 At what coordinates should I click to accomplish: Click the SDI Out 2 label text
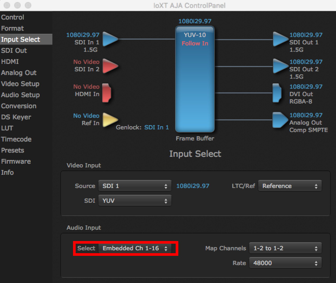[304, 69]
